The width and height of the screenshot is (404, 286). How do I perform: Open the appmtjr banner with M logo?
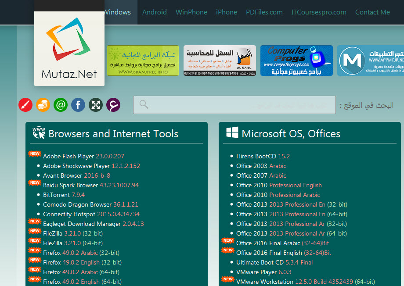371,61
